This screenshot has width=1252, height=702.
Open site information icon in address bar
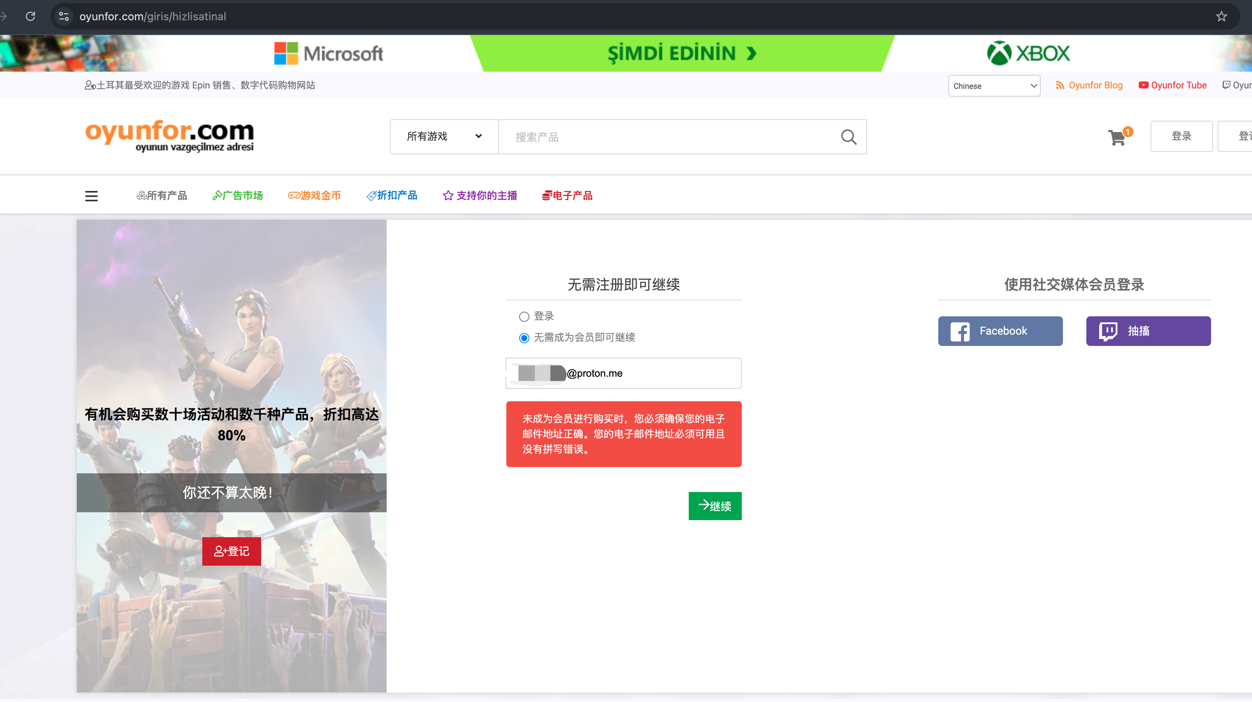pos(64,16)
